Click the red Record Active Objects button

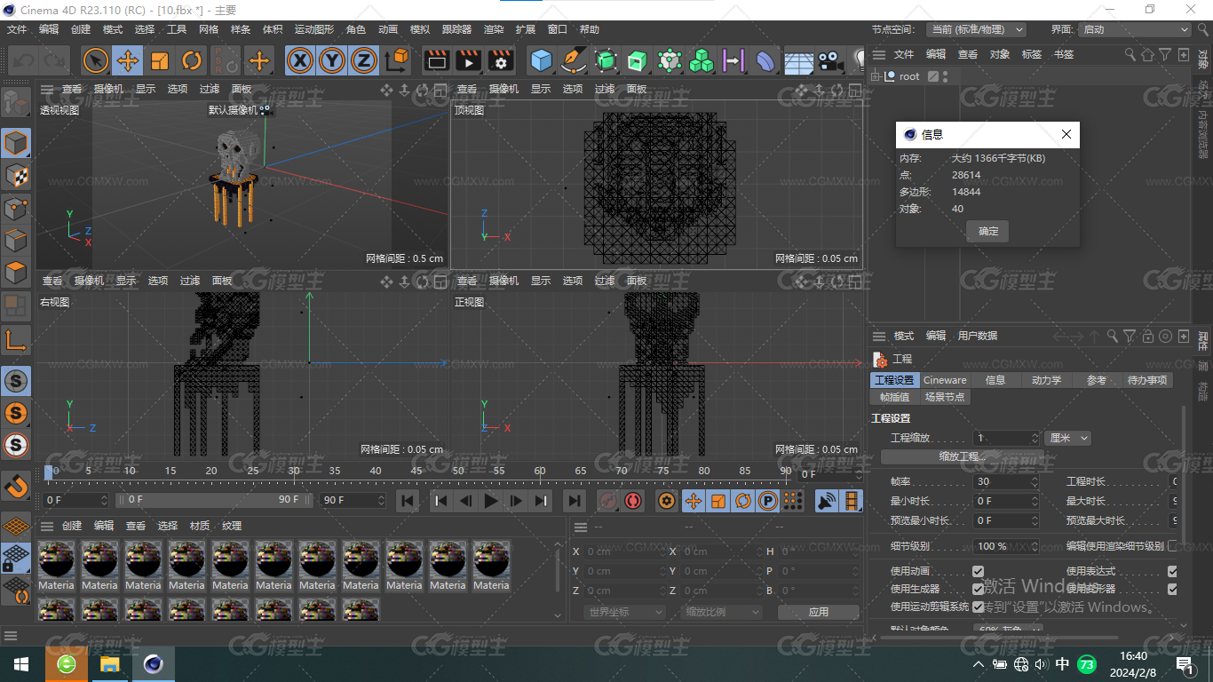(607, 501)
